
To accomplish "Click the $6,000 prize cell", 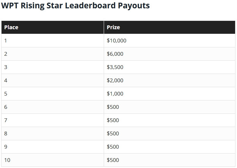I will click(x=170, y=54).
